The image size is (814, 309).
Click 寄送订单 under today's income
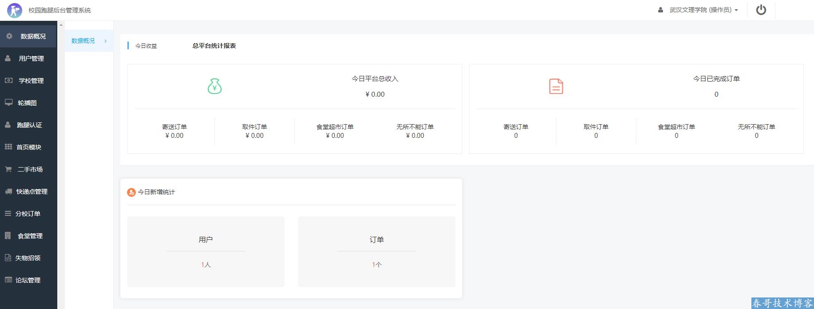tap(174, 127)
